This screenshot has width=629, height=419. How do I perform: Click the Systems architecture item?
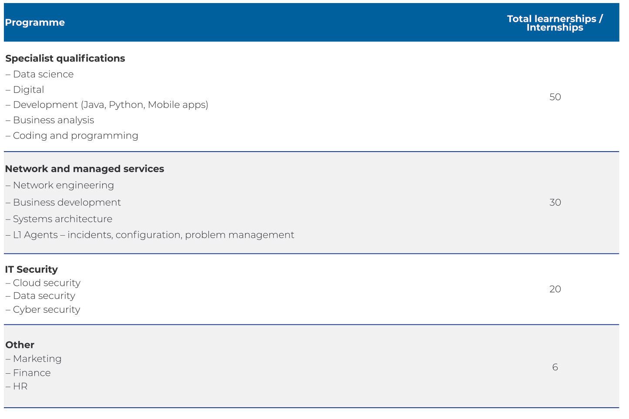62,219
